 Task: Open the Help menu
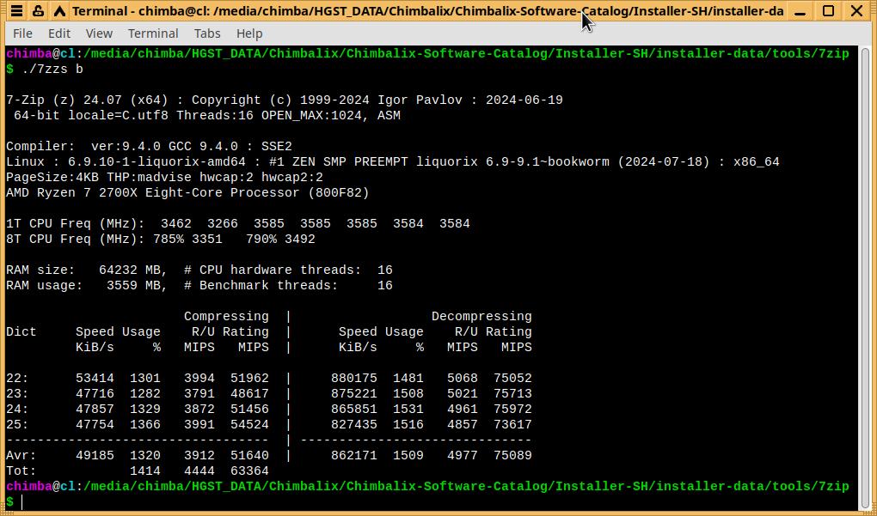(248, 33)
